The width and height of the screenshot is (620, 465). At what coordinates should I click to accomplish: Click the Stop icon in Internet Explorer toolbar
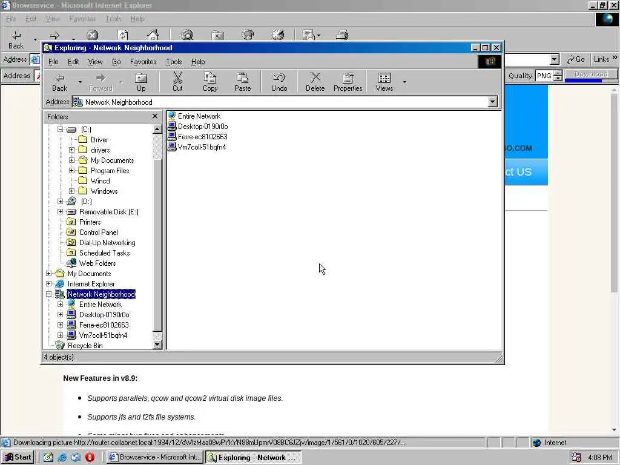[92, 36]
